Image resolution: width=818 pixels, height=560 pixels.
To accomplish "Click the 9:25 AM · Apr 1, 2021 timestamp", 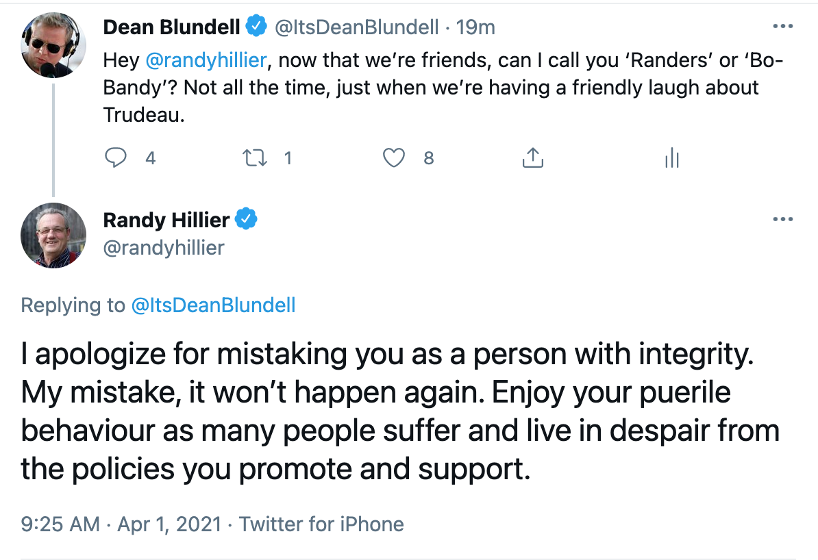I will click(x=121, y=524).
